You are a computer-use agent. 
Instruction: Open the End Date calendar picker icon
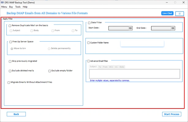(173, 28)
